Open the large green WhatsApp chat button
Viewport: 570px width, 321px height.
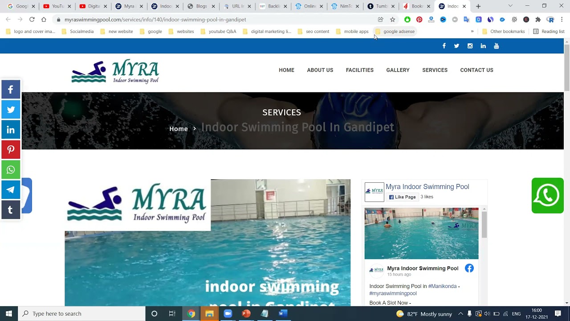pos(547,195)
